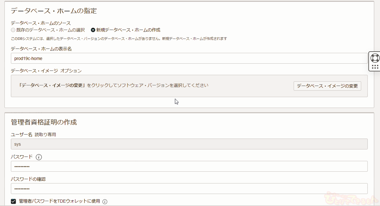
Task: Click the データベース・イメージの変更 button
Action: [x=327, y=86]
